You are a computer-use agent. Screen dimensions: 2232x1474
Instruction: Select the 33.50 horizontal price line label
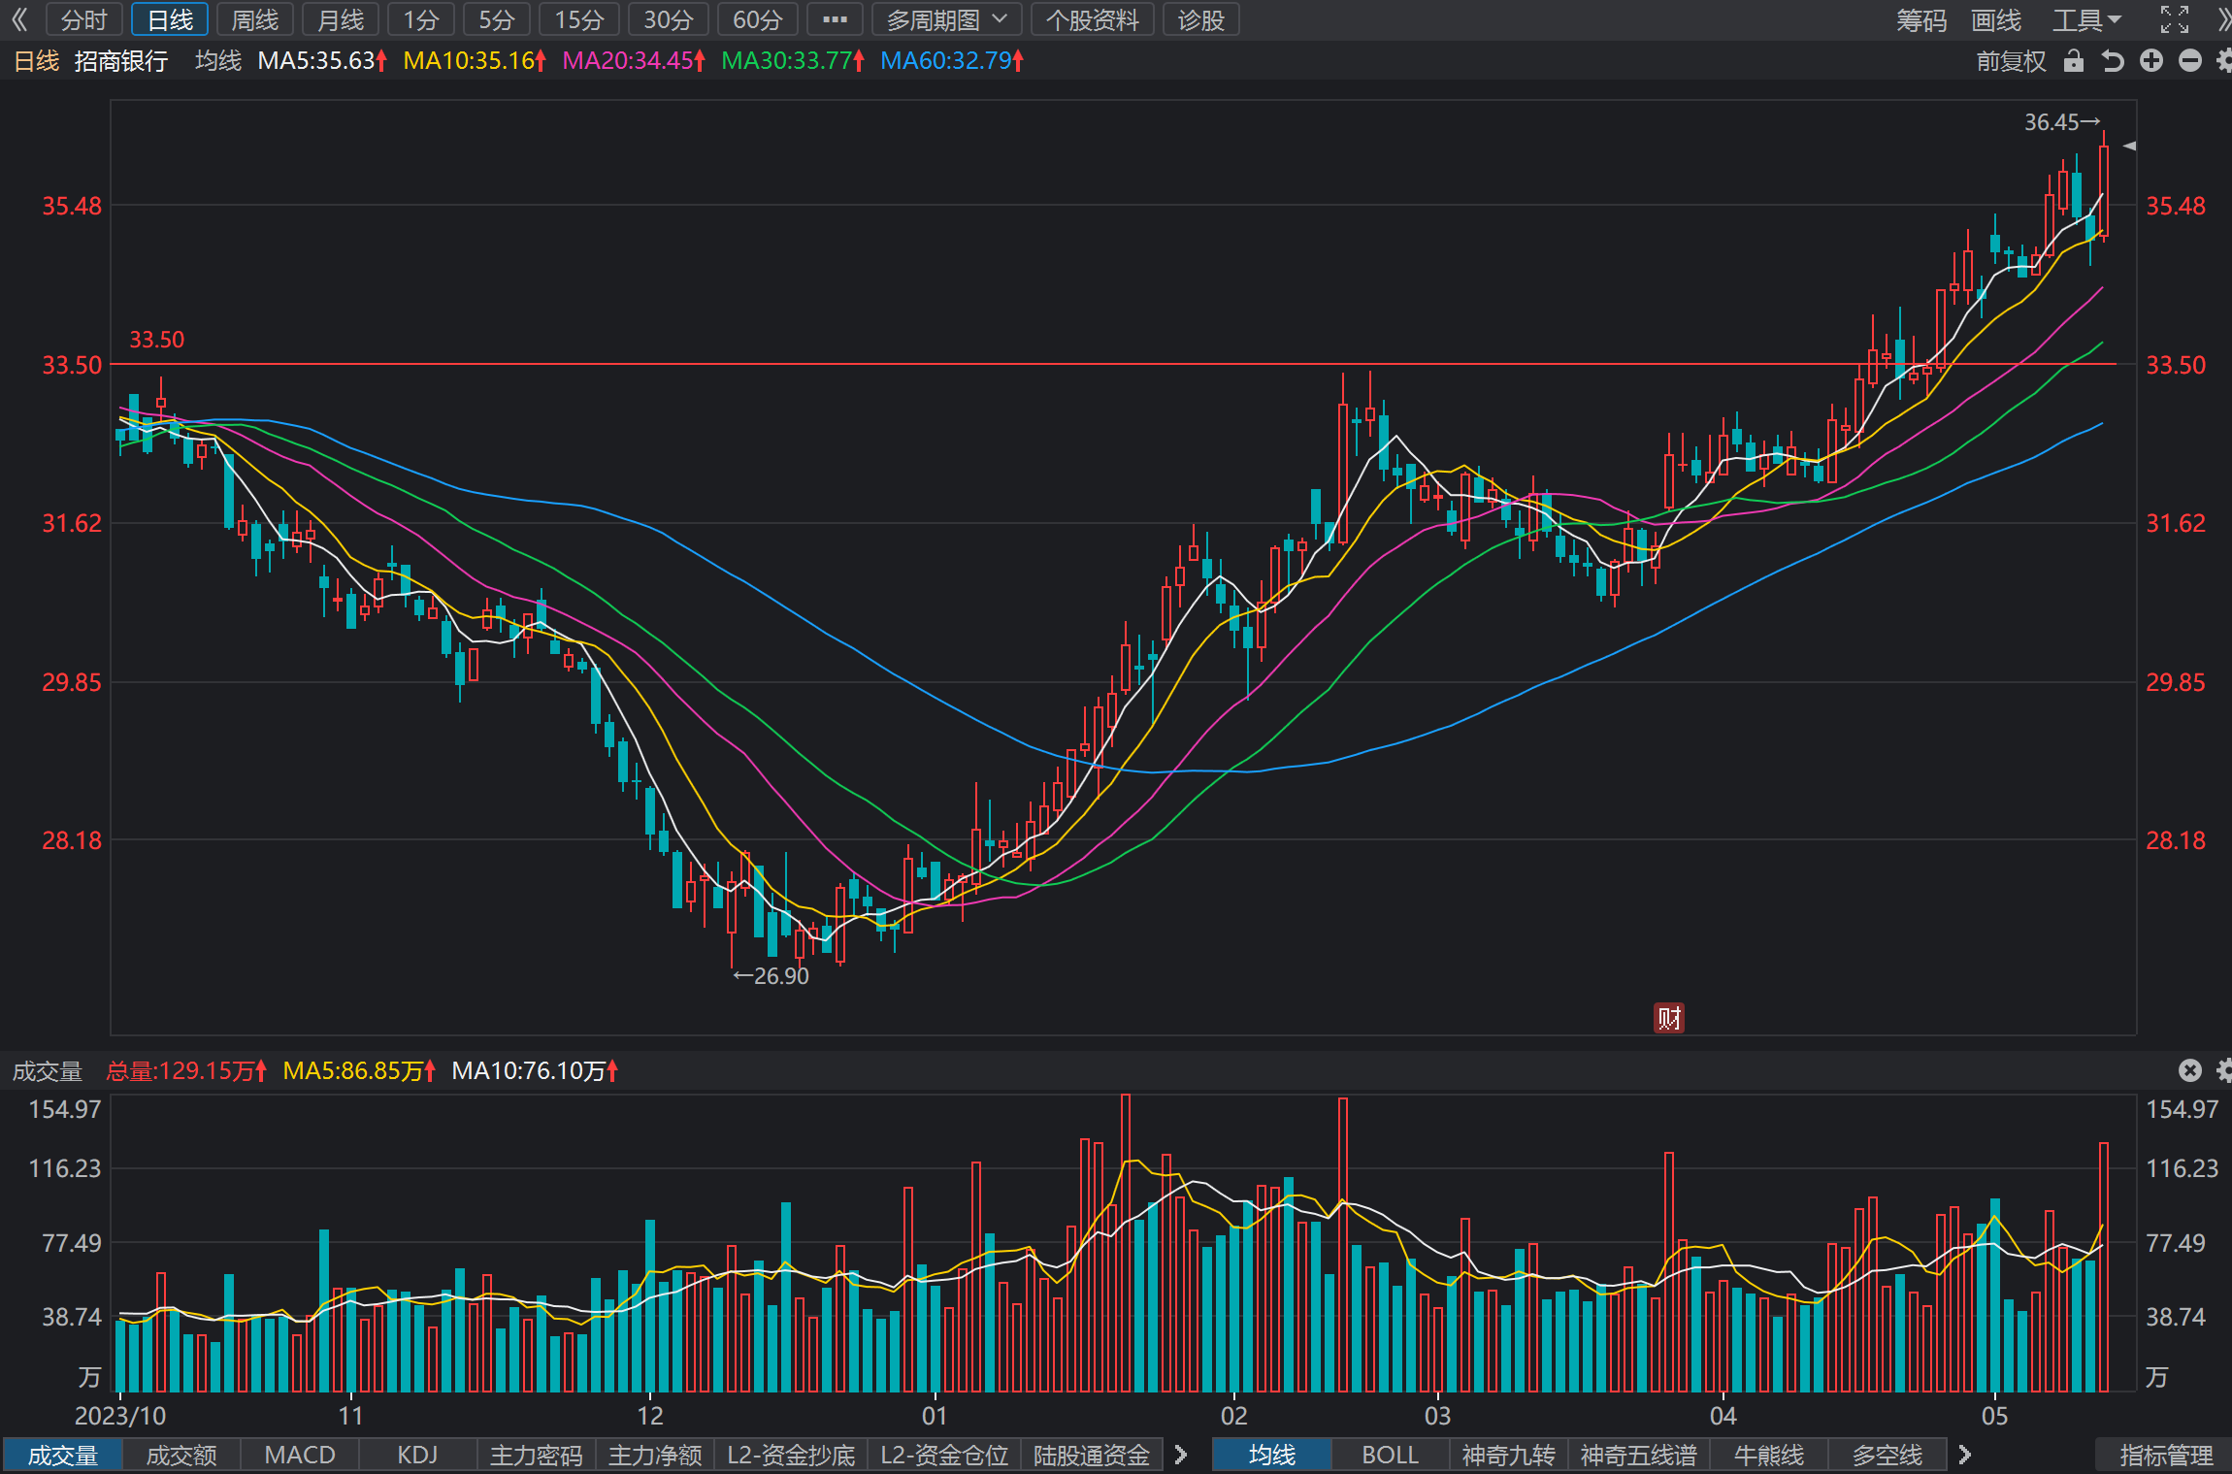tap(157, 340)
